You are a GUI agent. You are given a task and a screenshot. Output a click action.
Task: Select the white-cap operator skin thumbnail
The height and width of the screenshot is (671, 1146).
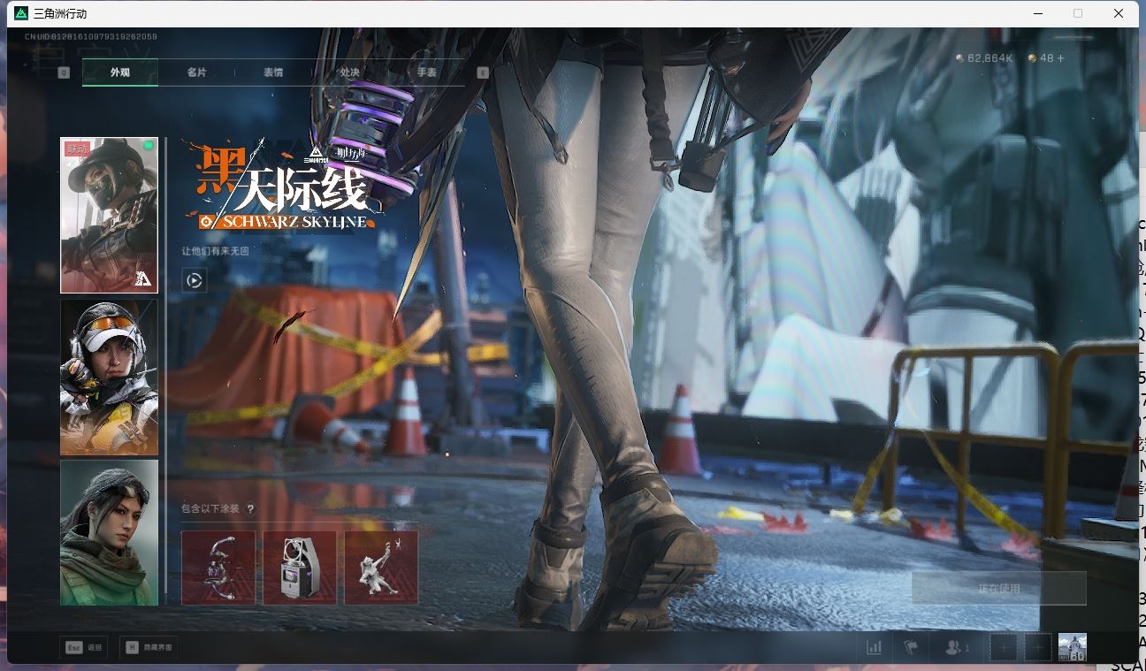(x=109, y=377)
